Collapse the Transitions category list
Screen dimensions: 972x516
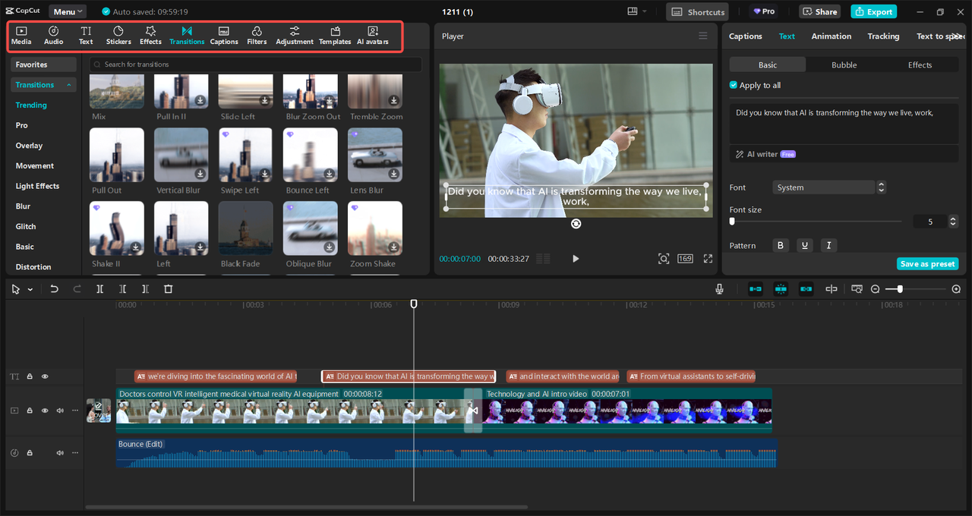coord(69,85)
